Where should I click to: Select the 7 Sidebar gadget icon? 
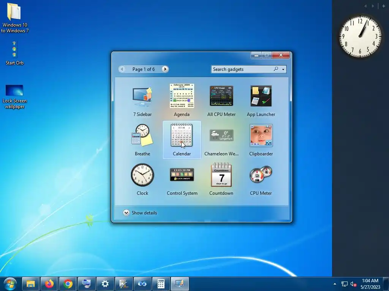click(142, 97)
